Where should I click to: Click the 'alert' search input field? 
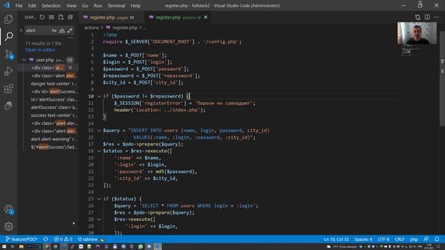38,31
